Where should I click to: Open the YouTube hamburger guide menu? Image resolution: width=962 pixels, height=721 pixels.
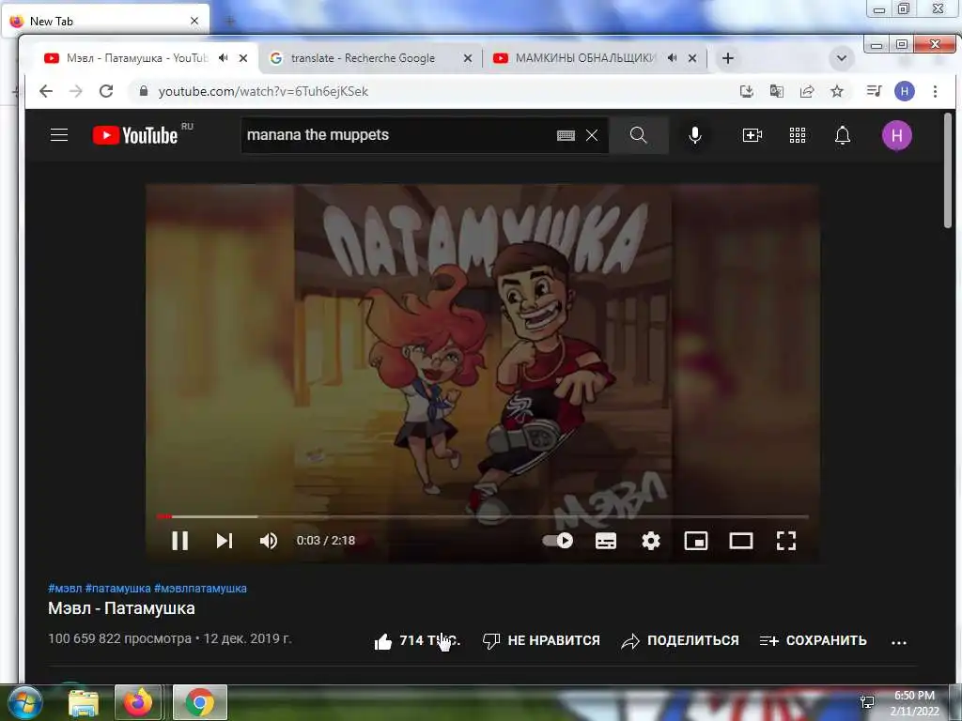59,135
